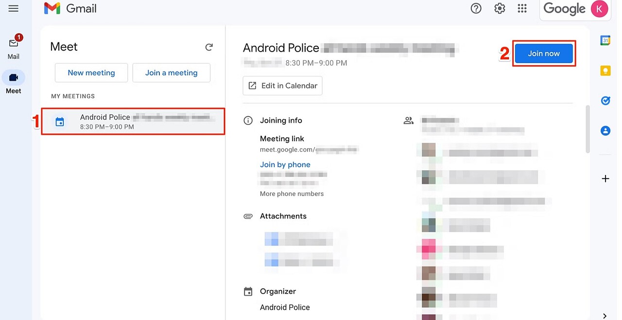Click the Joining info heading

tap(281, 121)
